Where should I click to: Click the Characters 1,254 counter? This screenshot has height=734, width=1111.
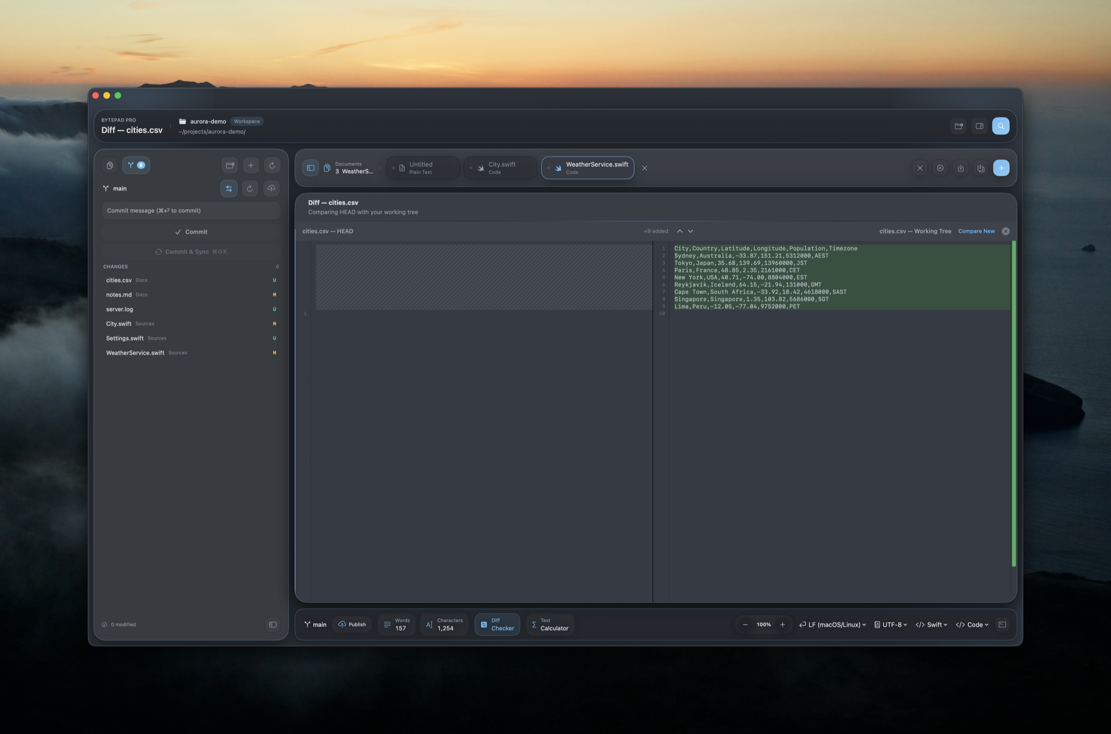(444, 625)
